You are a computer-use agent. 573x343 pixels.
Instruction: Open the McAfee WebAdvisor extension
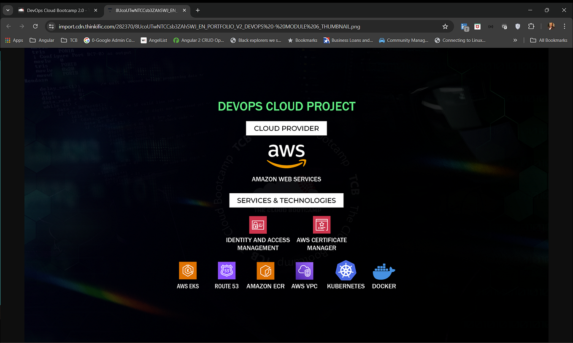coord(477,26)
